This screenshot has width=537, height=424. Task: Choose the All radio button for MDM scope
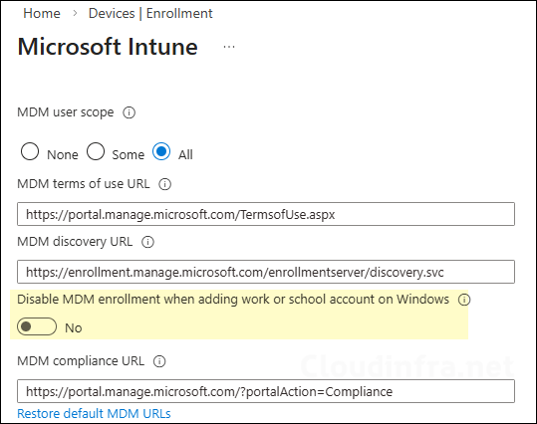pos(161,151)
